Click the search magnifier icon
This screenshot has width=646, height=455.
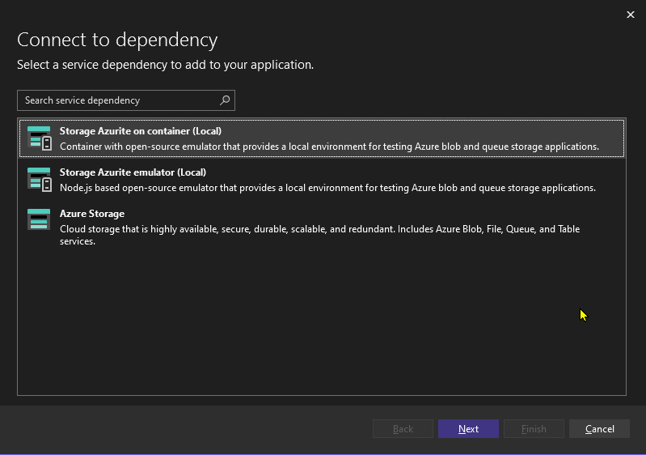tap(225, 100)
